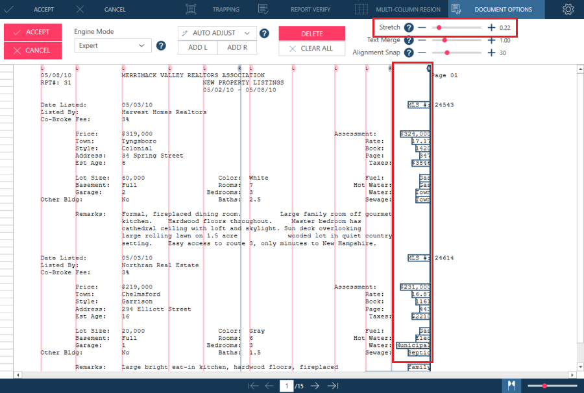Click the 'MERRIMACK VALLEY REALTORS ASSOCIATION' heading text
Viewport: 584px width, 393px height.
click(193, 75)
